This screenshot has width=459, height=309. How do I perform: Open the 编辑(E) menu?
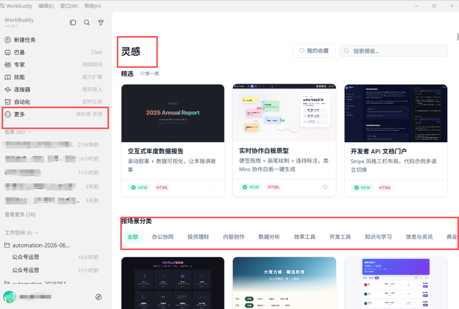(x=46, y=6)
